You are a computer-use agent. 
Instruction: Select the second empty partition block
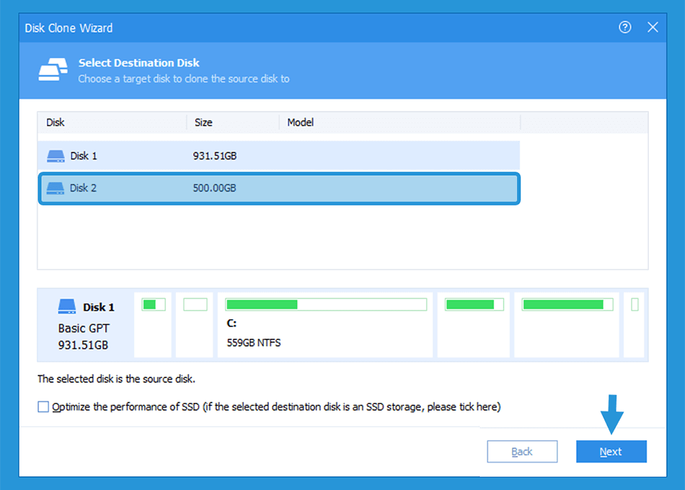click(195, 325)
